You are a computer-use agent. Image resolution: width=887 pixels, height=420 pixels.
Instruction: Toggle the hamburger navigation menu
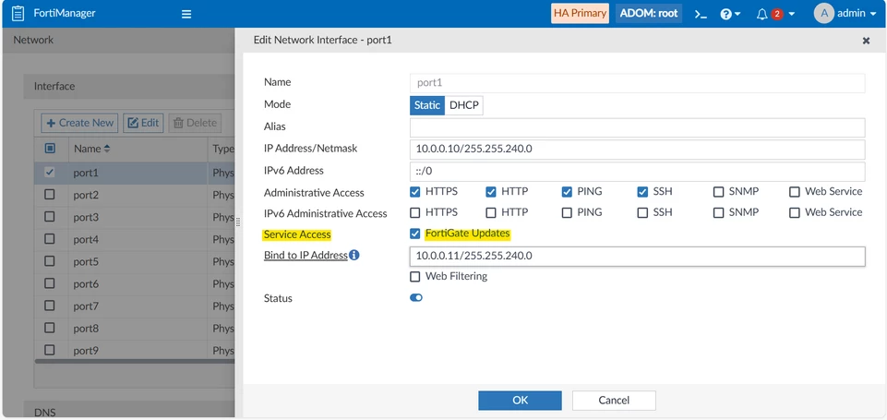(x=186, y=14)
